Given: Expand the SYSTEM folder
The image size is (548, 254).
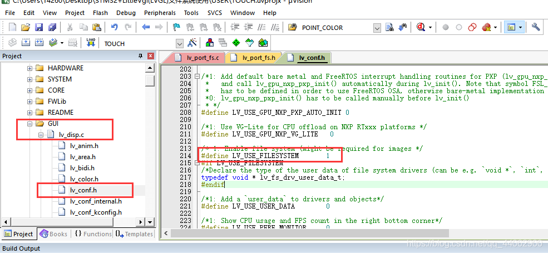Looking at the screenshot, I should point(30,79).
